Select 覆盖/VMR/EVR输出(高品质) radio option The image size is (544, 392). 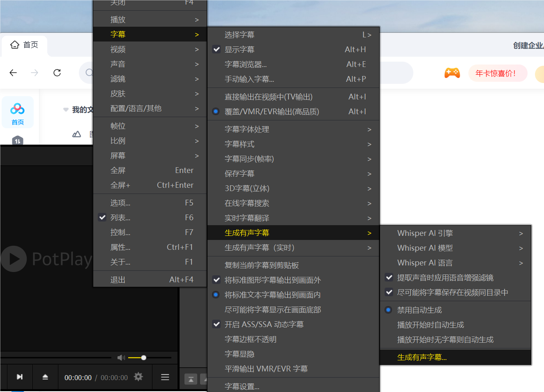(293, 111)
